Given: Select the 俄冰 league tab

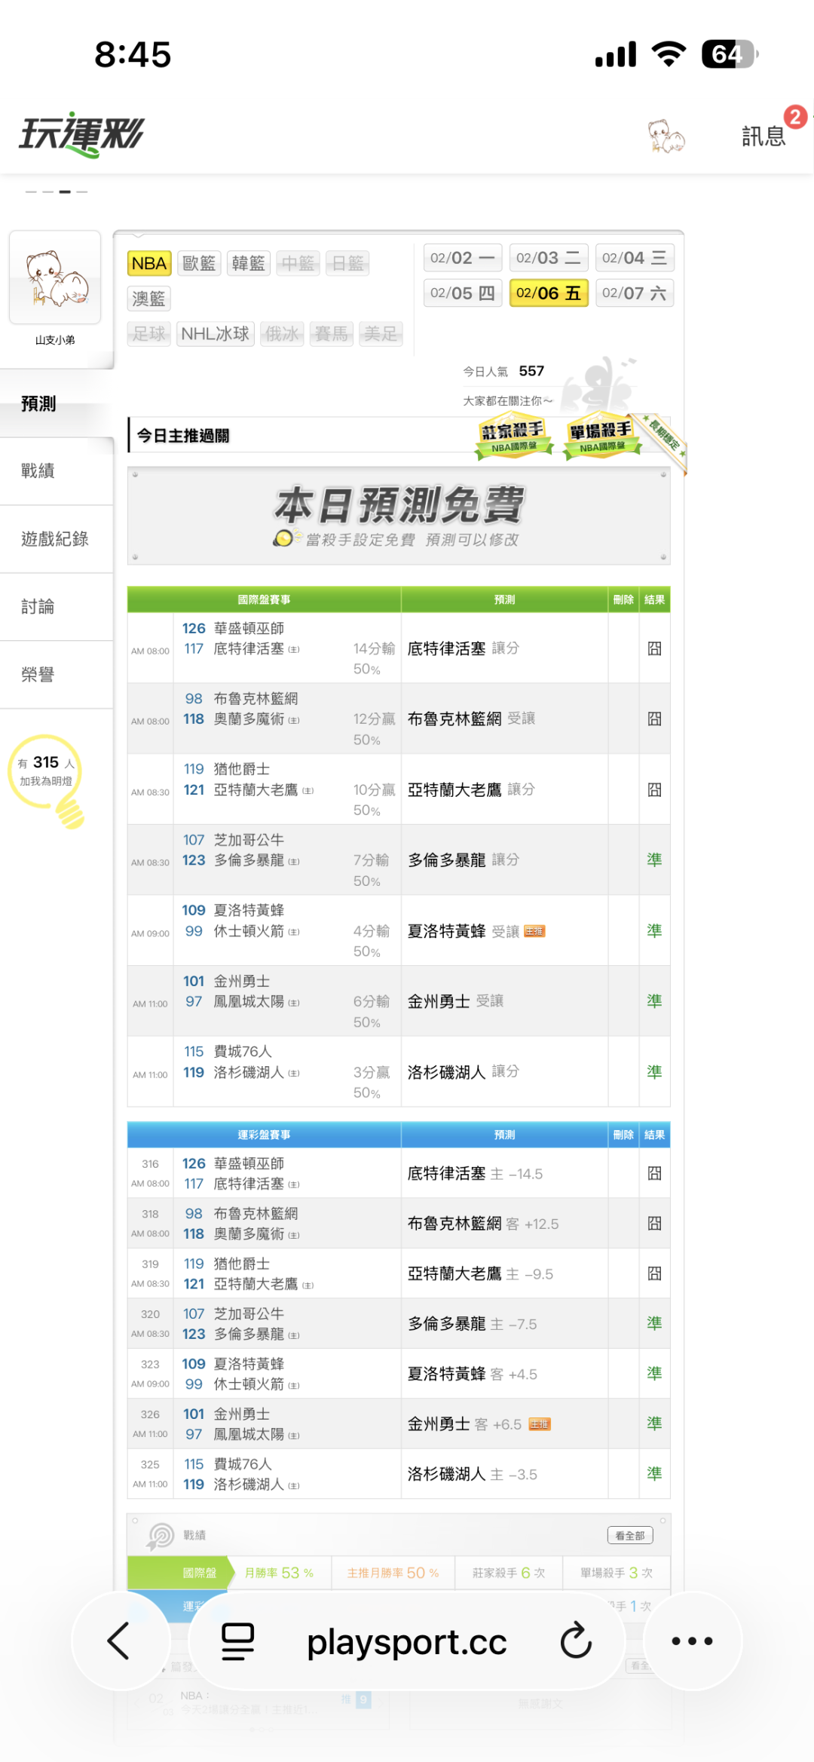Looking at the screenshot, I should pyautogui.click(x=282, y=333).
